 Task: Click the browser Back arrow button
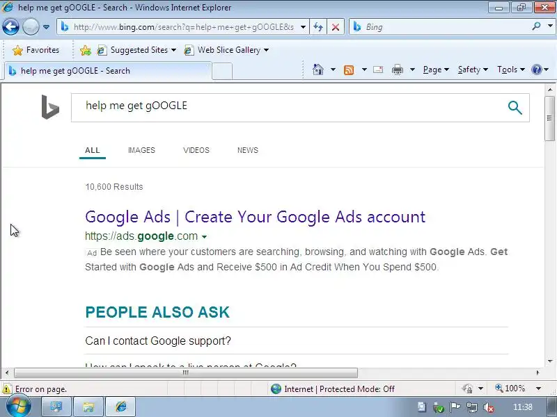click(10, 26)
